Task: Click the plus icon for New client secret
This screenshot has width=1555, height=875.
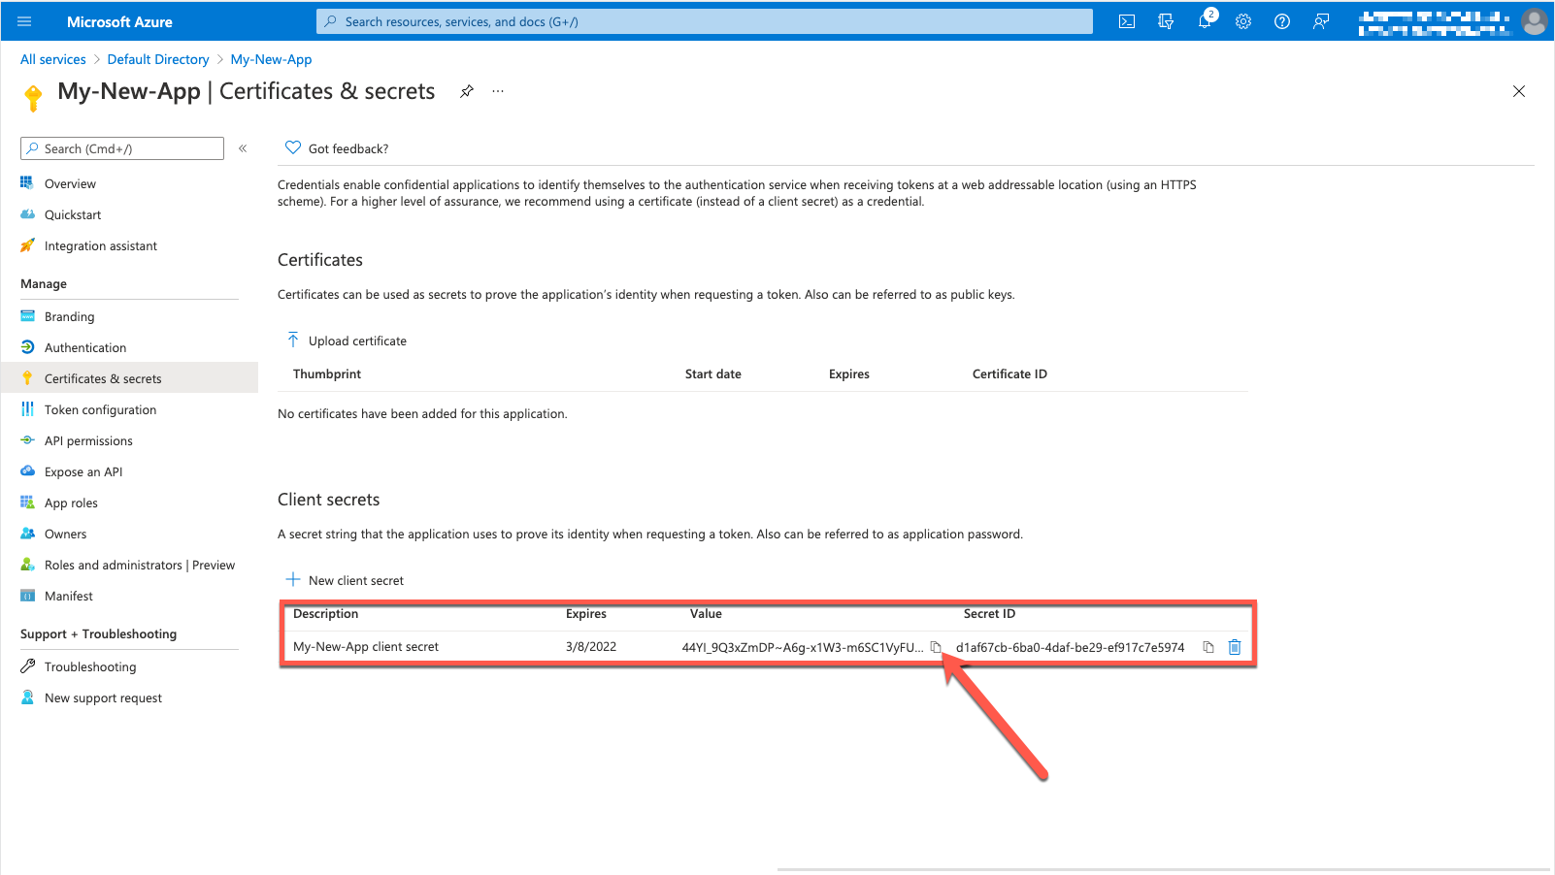Action: tap(293, 579)
